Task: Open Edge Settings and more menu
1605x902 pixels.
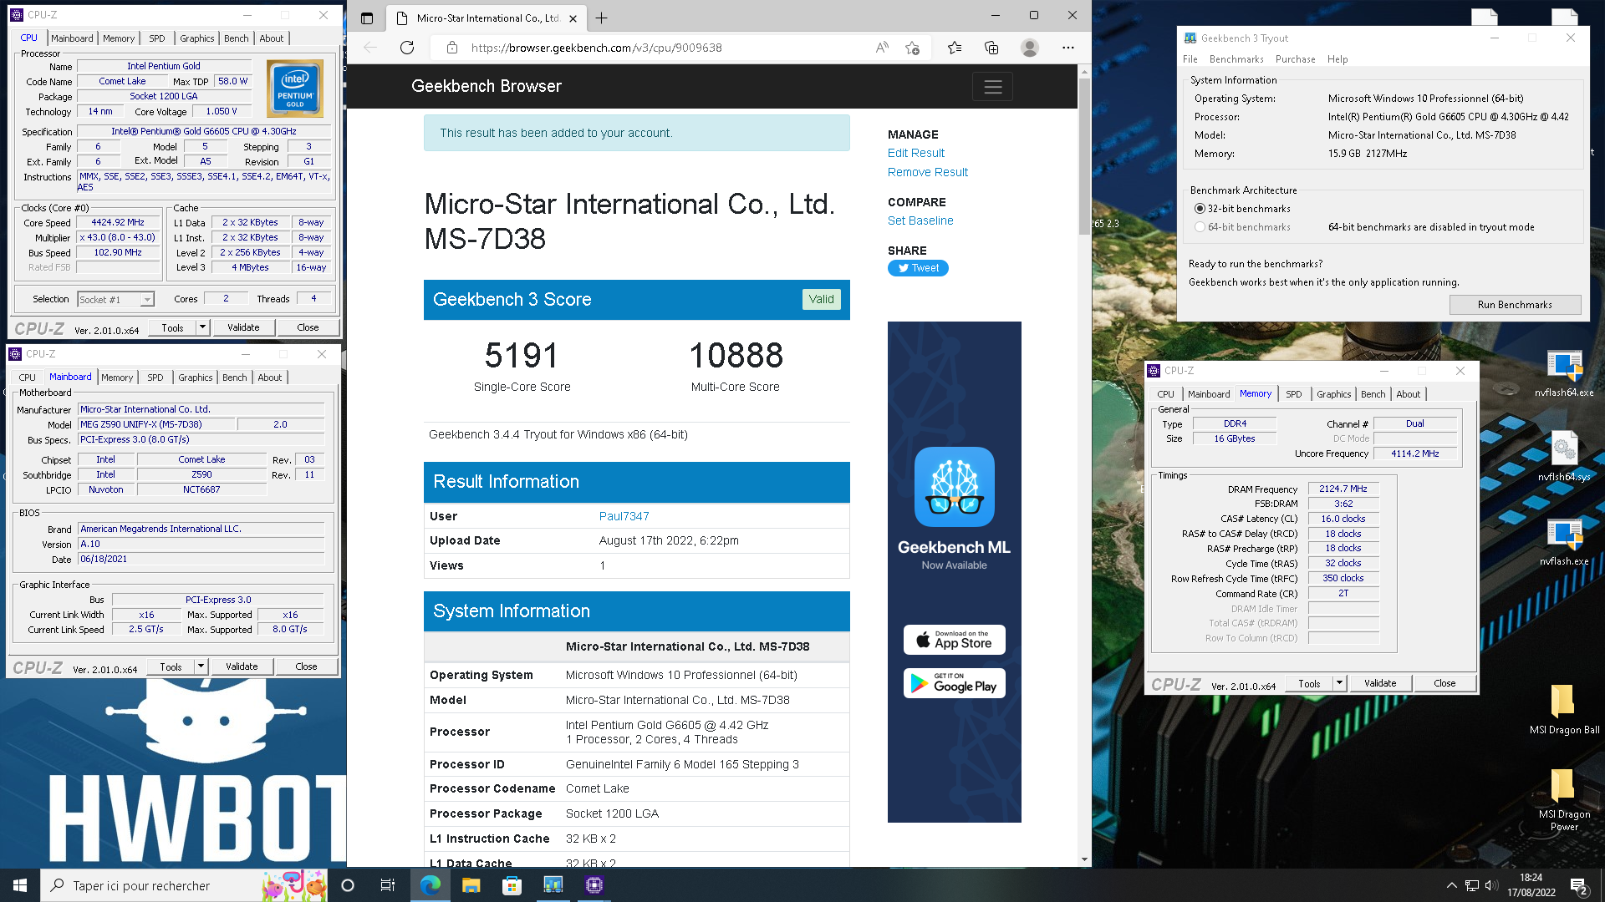Action: pyautogui.click(x=1067, y=48)
